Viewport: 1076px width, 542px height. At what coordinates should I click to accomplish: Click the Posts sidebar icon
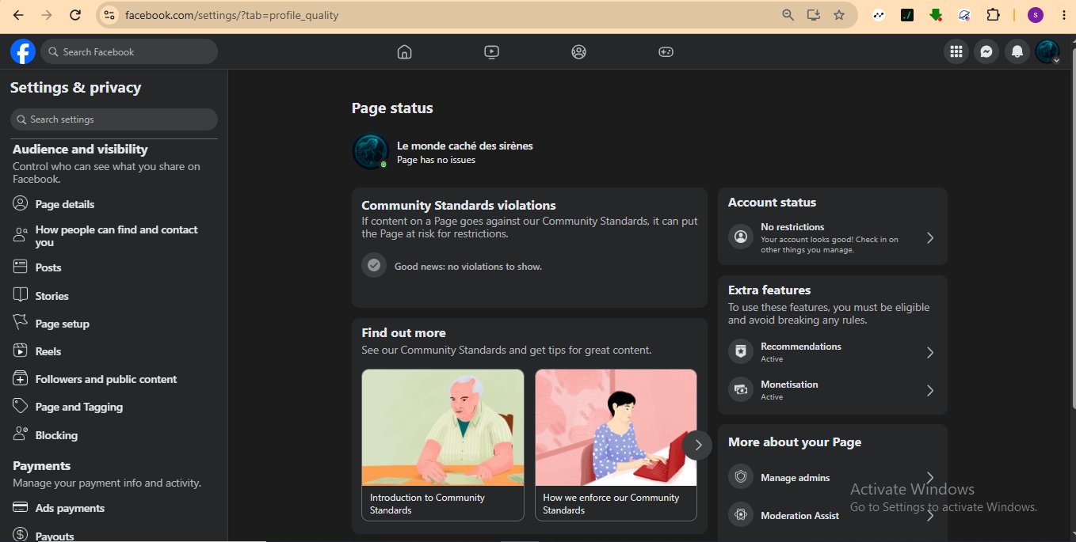click(x=21, y=267)
